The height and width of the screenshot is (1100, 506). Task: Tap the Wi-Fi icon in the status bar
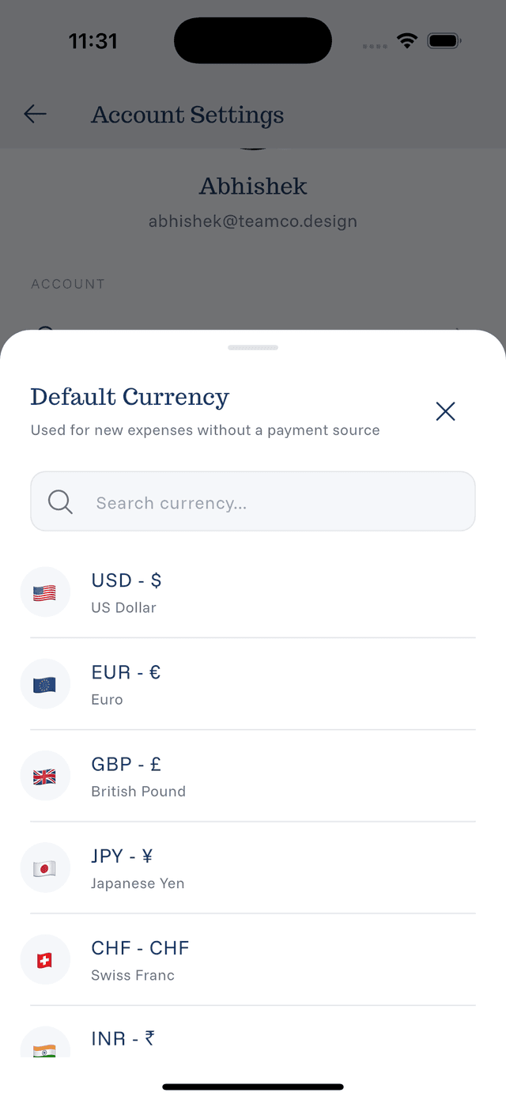point(406,40)
